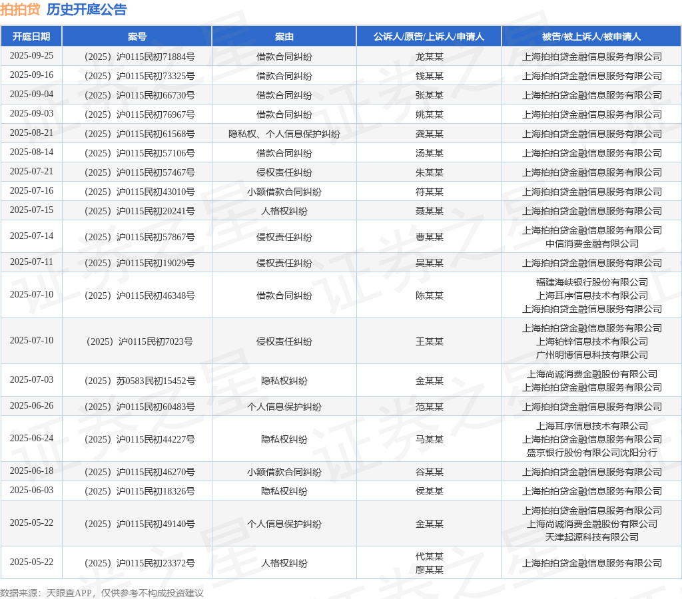Select the 案号 column header
The image size is (682, 599).
(137, 37)
